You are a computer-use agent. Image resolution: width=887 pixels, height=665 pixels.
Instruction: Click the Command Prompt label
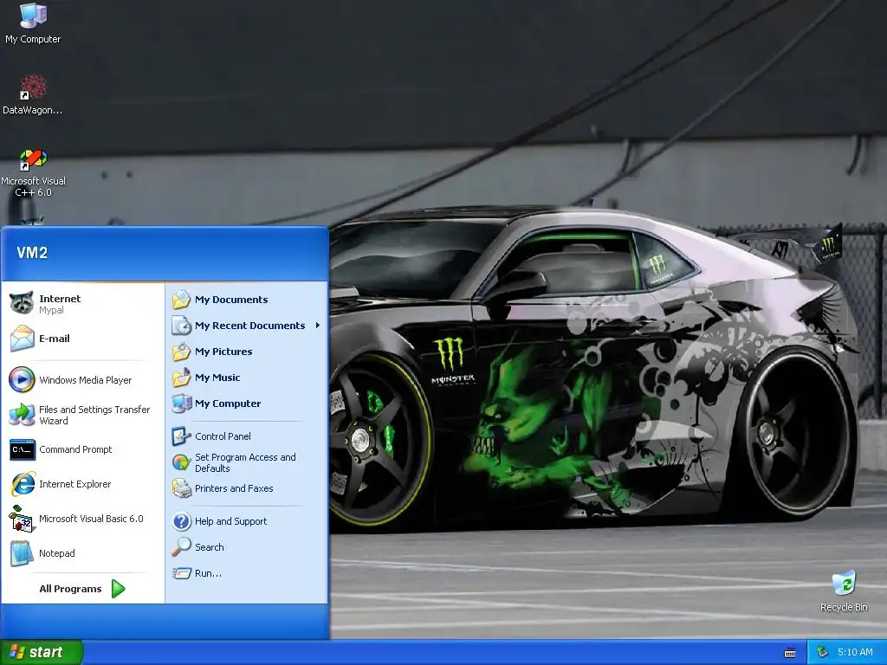[x=75, y=449]
